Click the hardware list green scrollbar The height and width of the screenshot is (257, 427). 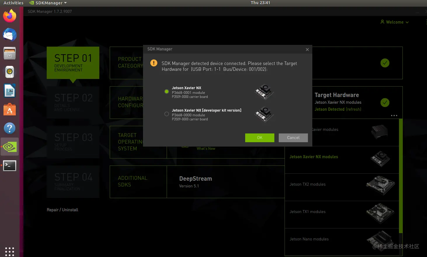click(x=401, y=176)
